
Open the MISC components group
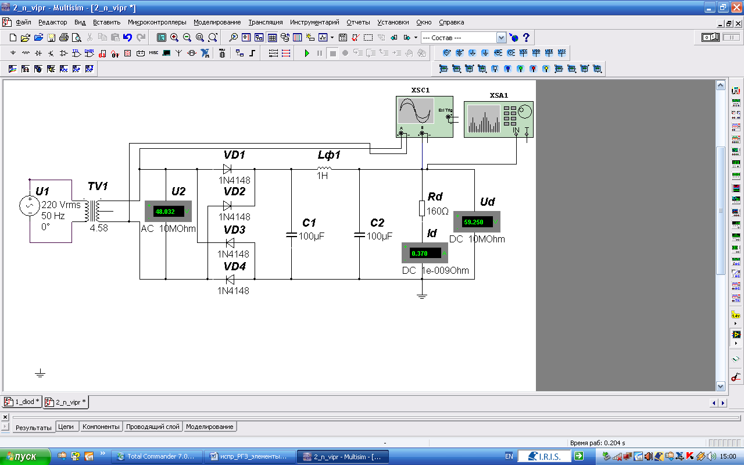pyautogui.click(x=153, y=53)
